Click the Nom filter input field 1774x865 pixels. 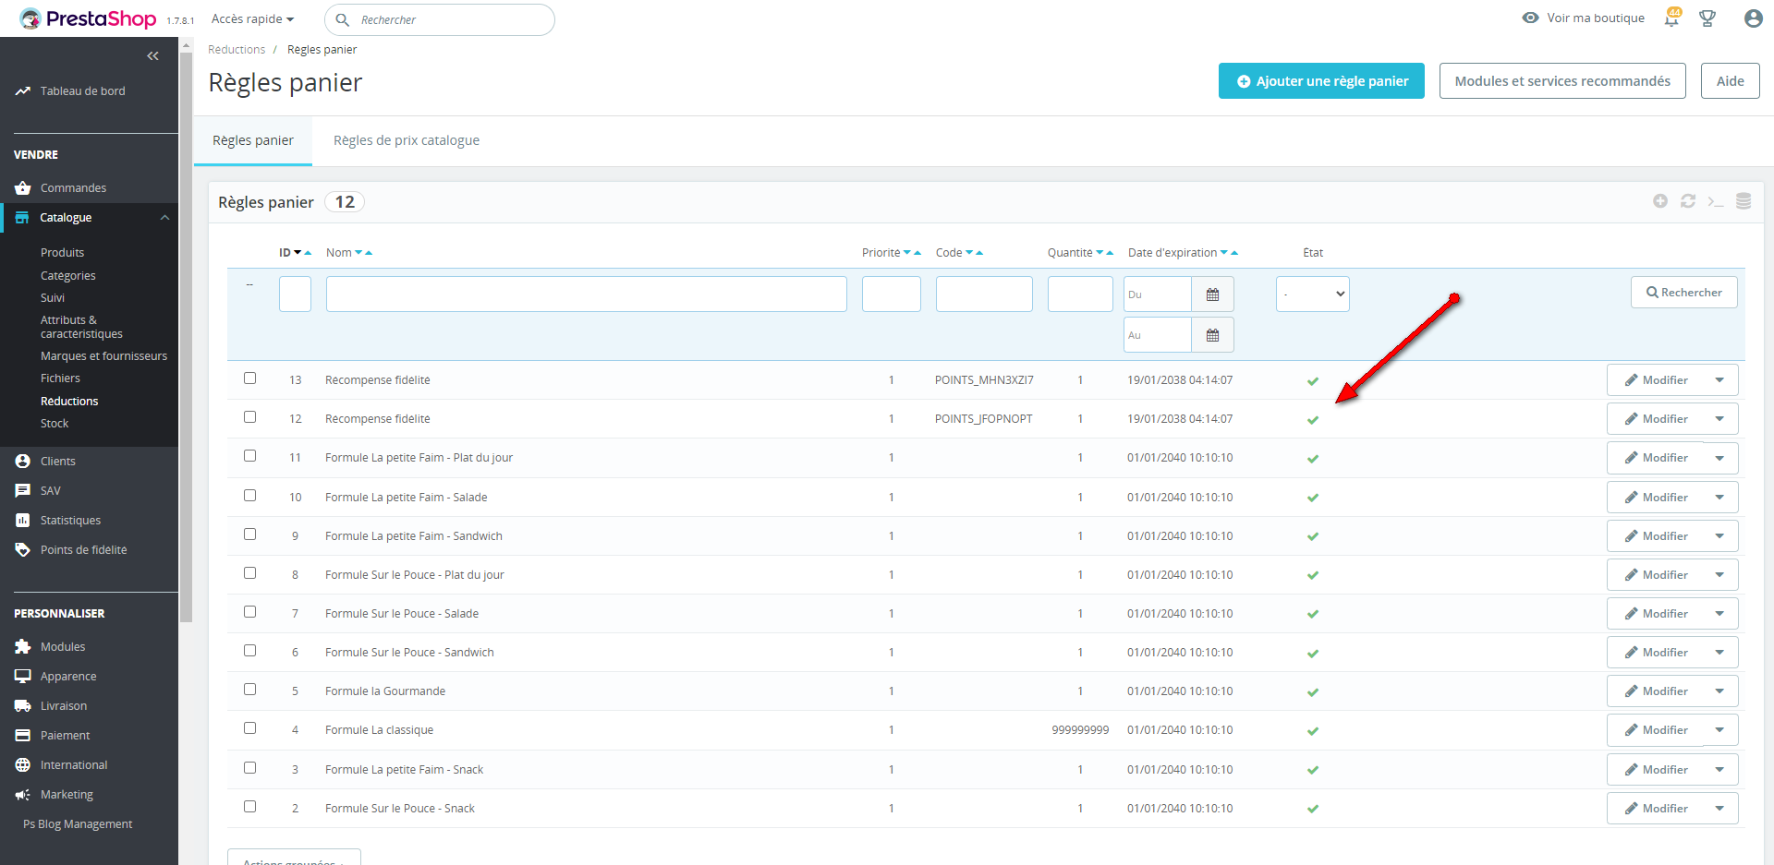point(586,294)
